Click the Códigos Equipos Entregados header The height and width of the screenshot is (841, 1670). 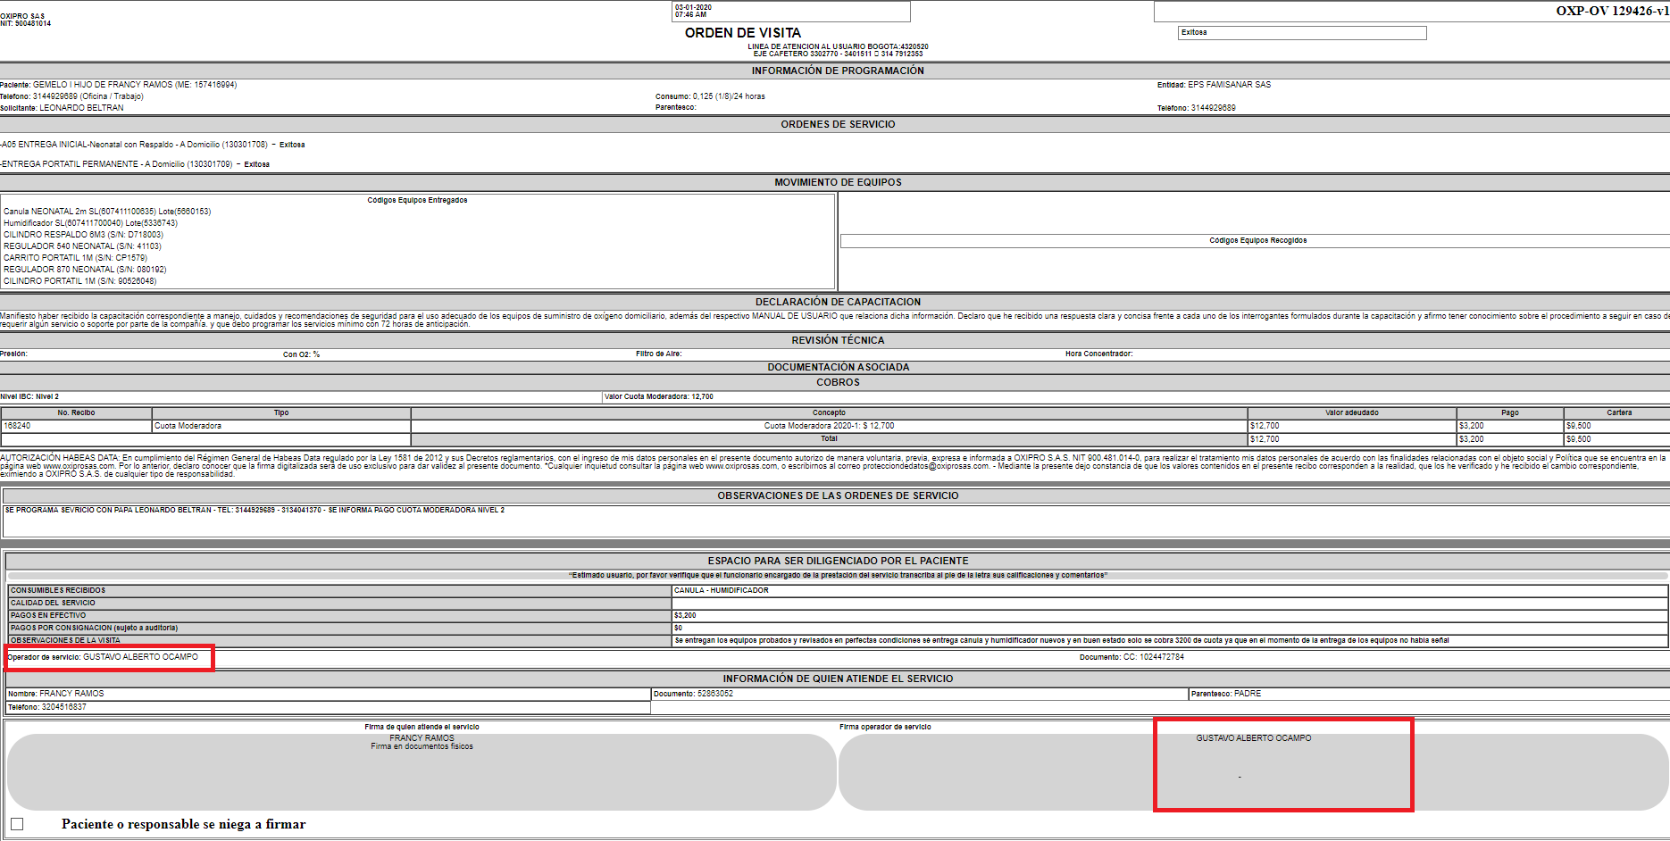(x=417, y=201)
